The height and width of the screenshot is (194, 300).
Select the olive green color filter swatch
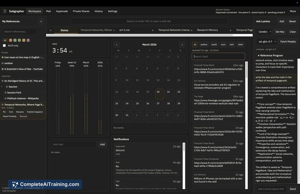coord(19,40)
